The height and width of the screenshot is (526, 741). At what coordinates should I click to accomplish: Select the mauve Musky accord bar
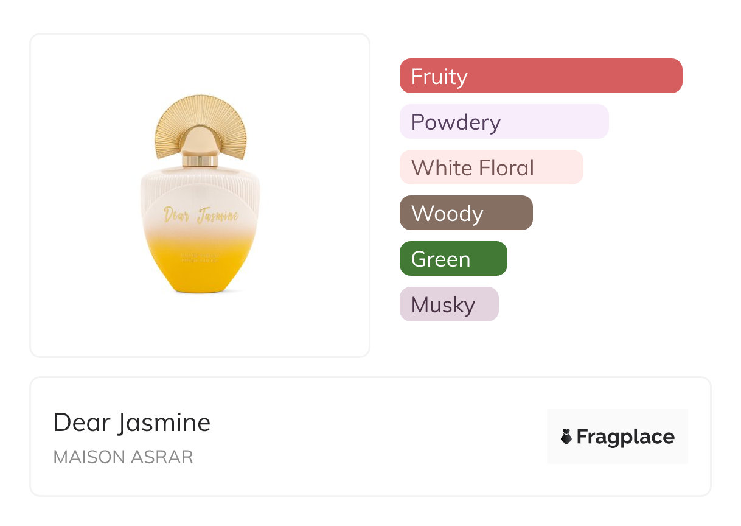(x=449, y=304)
